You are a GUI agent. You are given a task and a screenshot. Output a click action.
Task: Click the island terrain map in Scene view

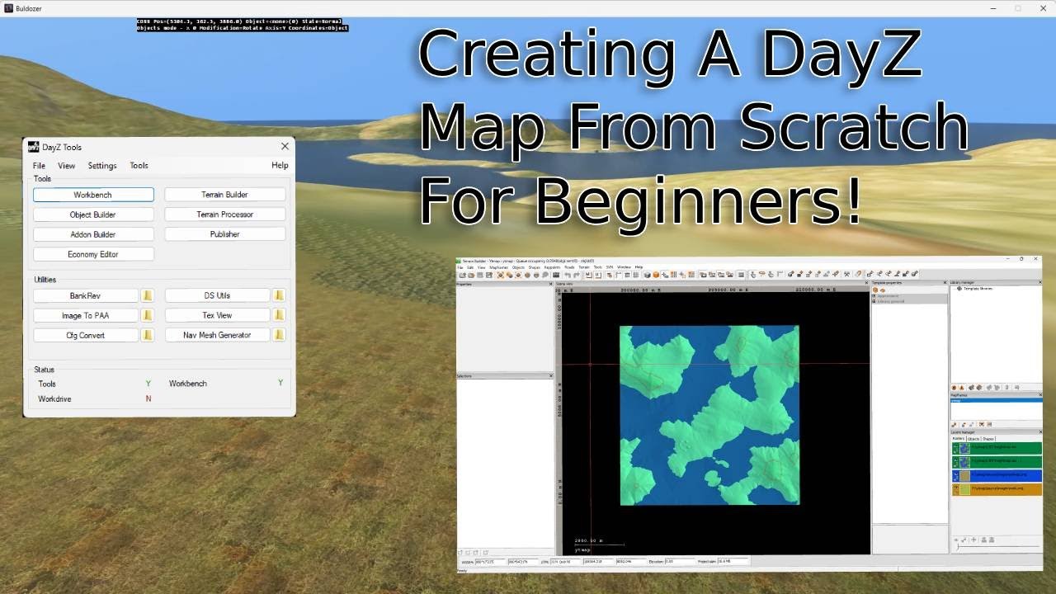tap(709, 415)
